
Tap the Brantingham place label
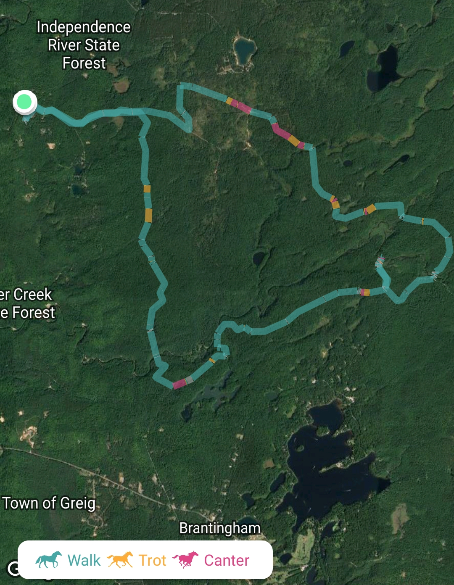click(220, 528)
